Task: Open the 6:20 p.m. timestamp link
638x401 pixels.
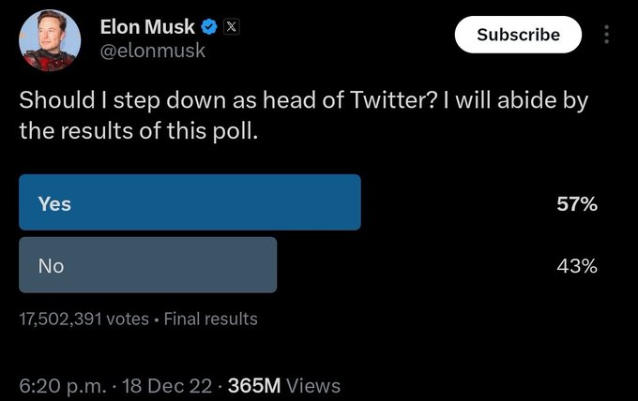Action: (63, 386)
